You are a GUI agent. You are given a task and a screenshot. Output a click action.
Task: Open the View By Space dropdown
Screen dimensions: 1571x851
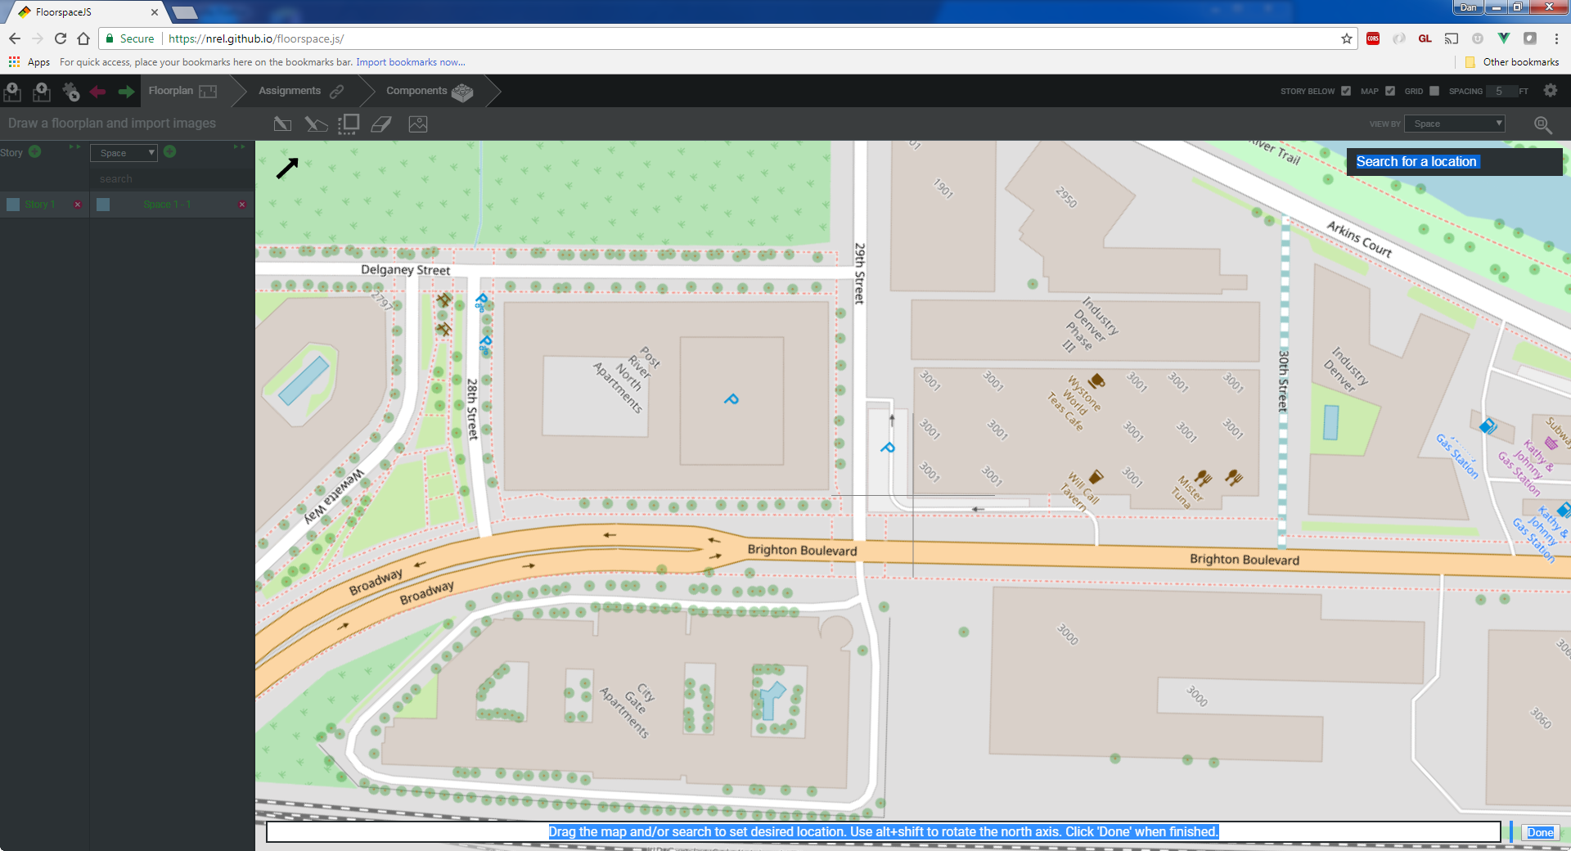coord(1454,124)
